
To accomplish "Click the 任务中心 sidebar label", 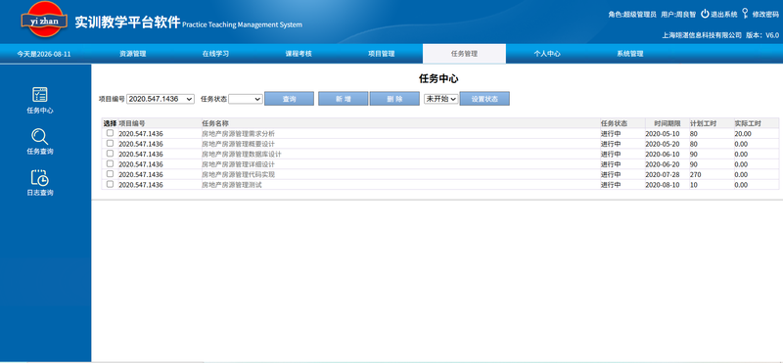I will pyautogui.click(x=40, y=111).
